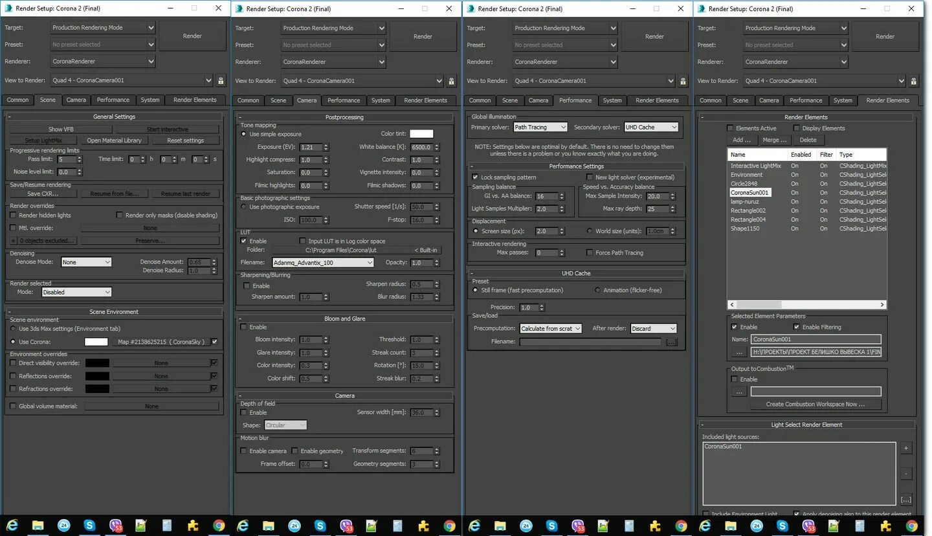The height and width of the screenshot is (536, 932).
Task: Open the LUT Filename dropdown Adanmq_Advantix_100
Action: click(323, 263)
